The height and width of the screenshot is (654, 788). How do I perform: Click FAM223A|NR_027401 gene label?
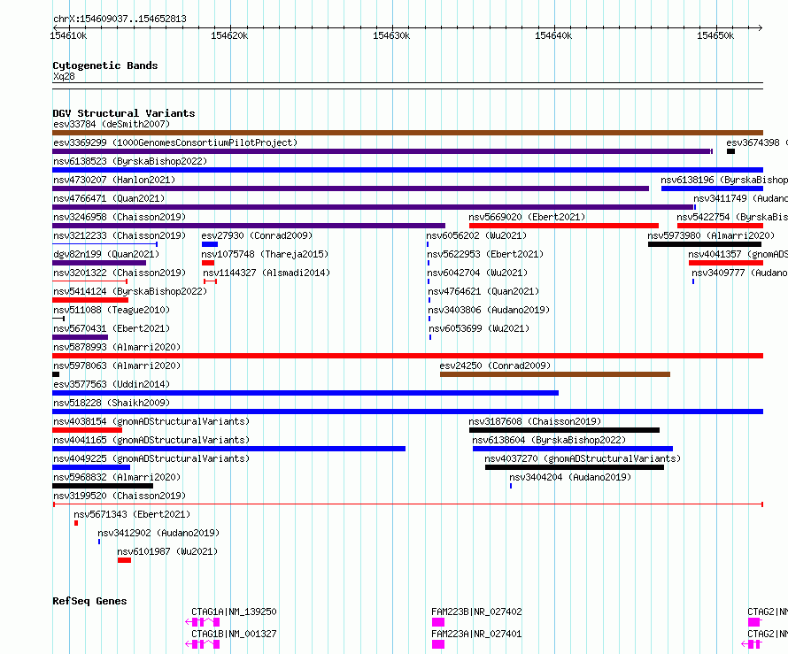point(476,634)
